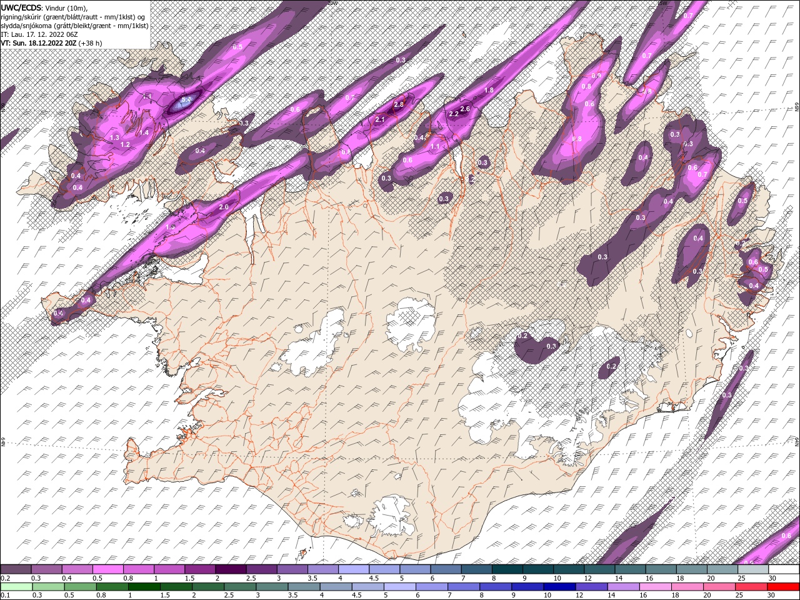800x600 pixels.
Task: Pick the dark teal 8 snow swatch
Action: pyautogui.click(x=506, y=569)
